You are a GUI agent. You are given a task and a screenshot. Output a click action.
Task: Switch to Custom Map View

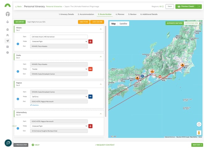pos(192,23)
